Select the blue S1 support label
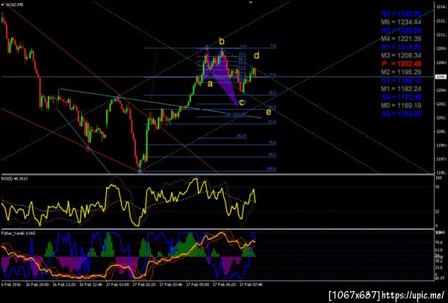 (401, 81)
